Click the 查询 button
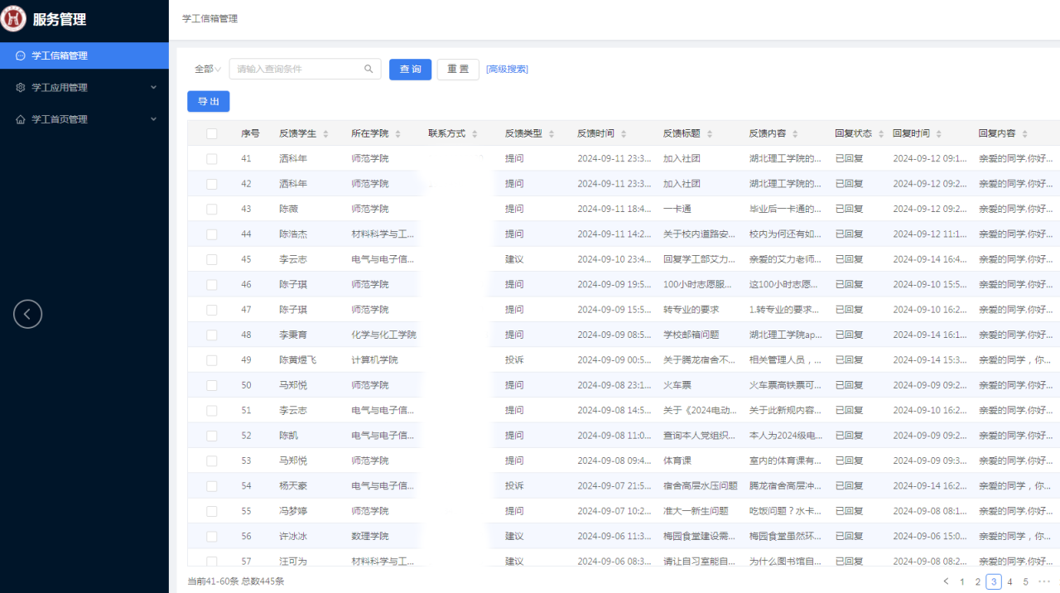Viewport: 1060px width, 593px height. pos(410,70)
